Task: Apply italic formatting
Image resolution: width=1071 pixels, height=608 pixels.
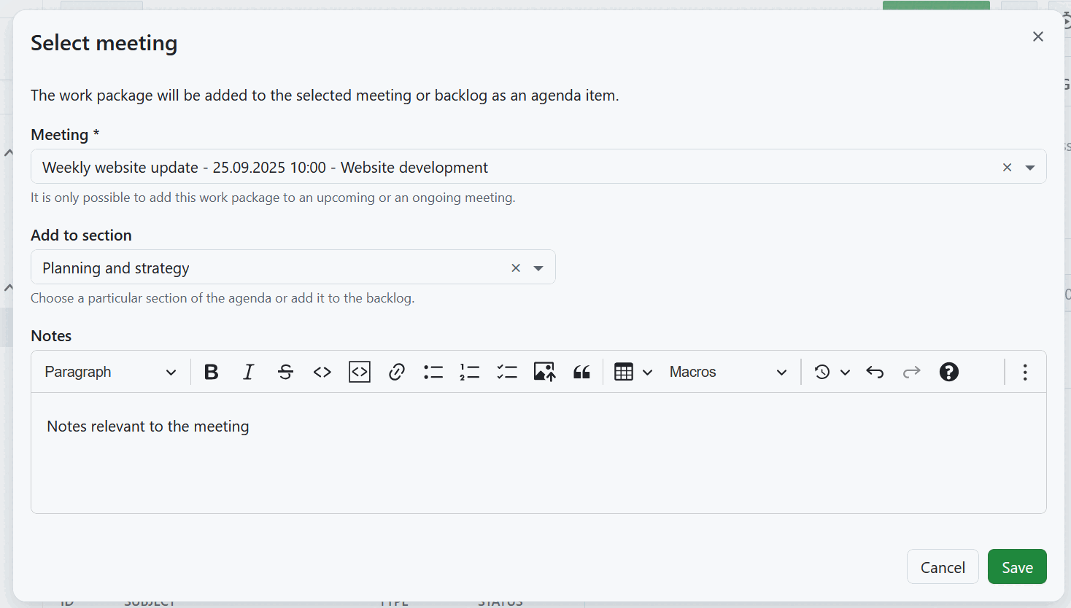Action: (x=248, y=372)
